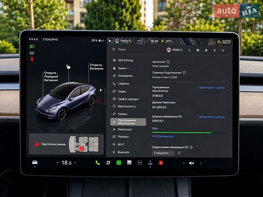Tap the СПОКОЙНО acceleration mode label
This screenshot has height=197, width=263.
[x=50, y=39]
